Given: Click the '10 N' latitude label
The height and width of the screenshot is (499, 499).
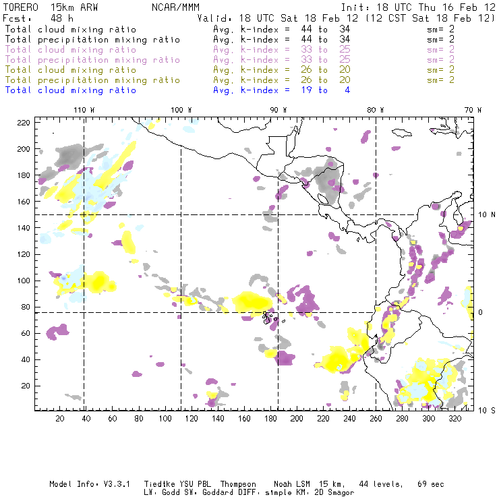Looking at the screenshot, I should pos(487,215).
